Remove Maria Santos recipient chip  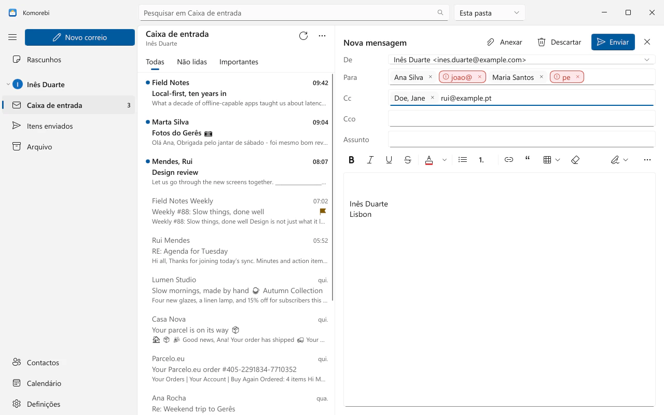[x=541, y=77]
